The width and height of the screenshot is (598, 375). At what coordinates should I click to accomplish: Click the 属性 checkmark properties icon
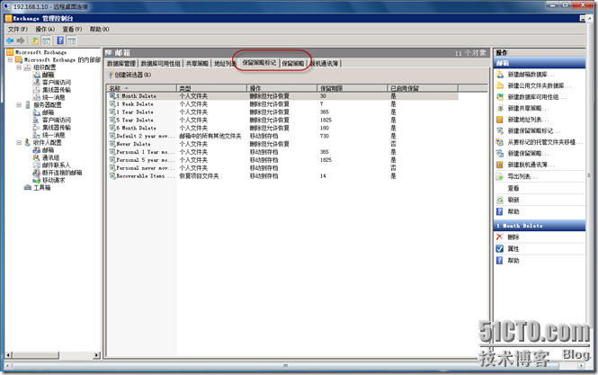(x=500, y=249)
